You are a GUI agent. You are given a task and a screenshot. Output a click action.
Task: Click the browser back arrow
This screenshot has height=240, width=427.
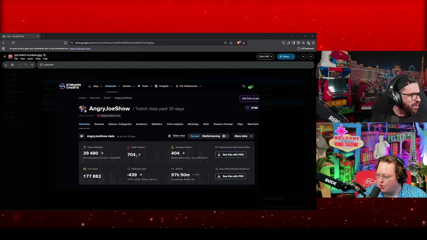tap(3, 43)
